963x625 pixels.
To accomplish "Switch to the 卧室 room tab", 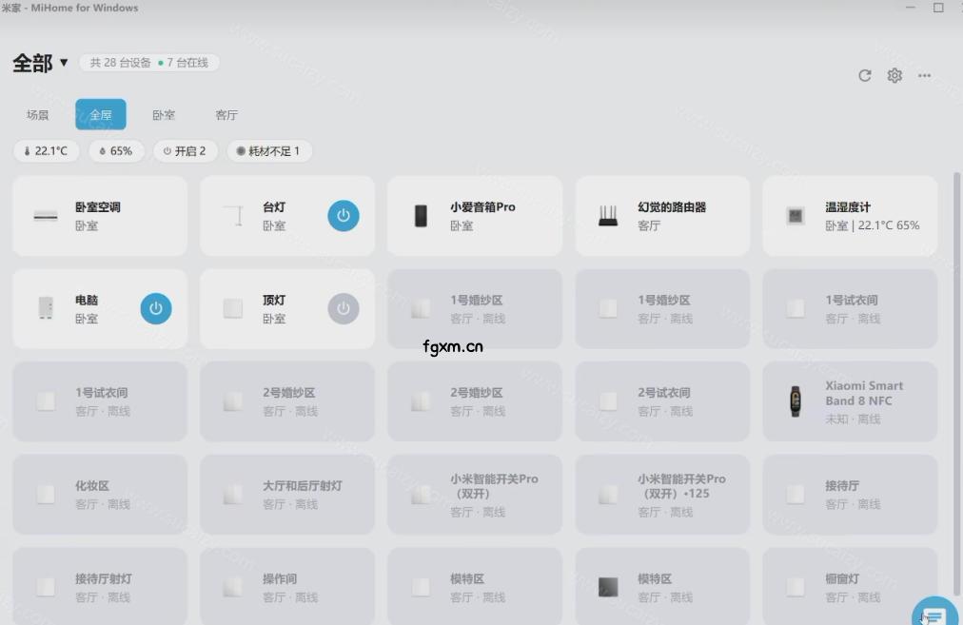I will pos(164,115).
